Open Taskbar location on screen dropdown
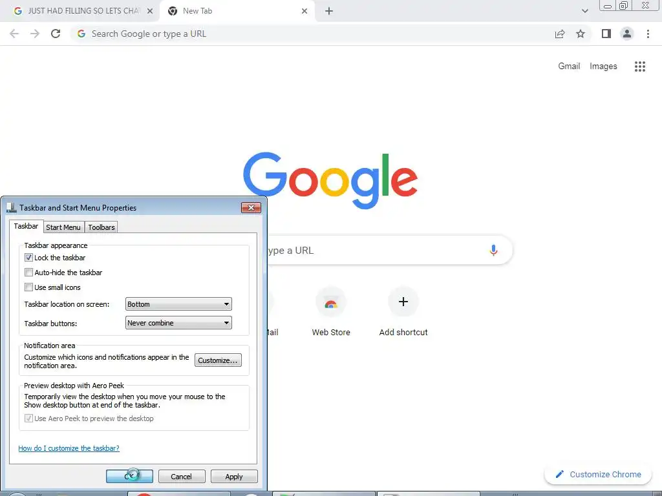Viewport: 662px width, 496px height. point(178,304)
